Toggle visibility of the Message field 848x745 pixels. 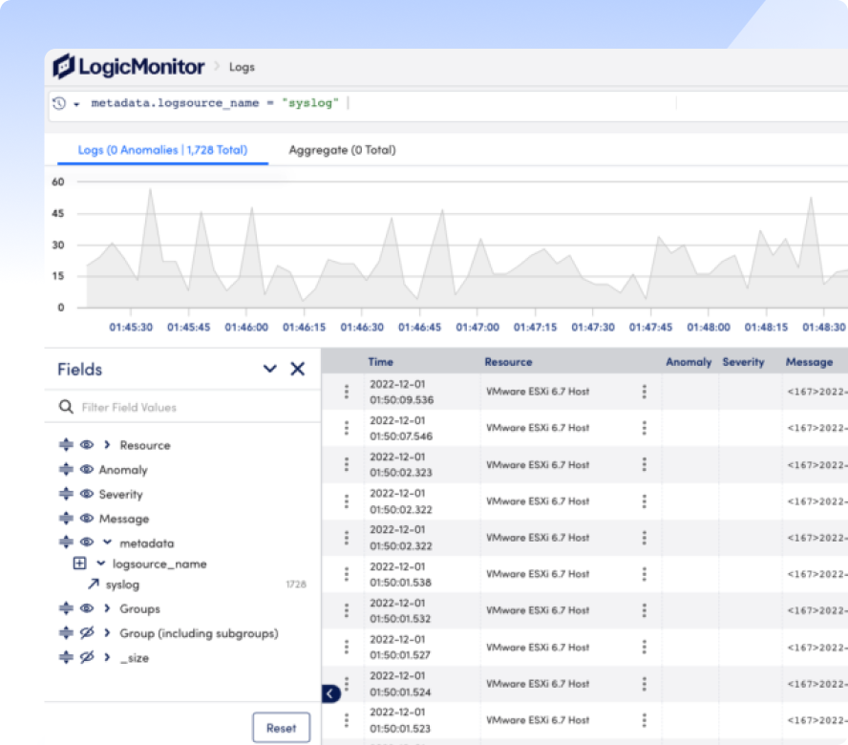(x=87, y=518)
